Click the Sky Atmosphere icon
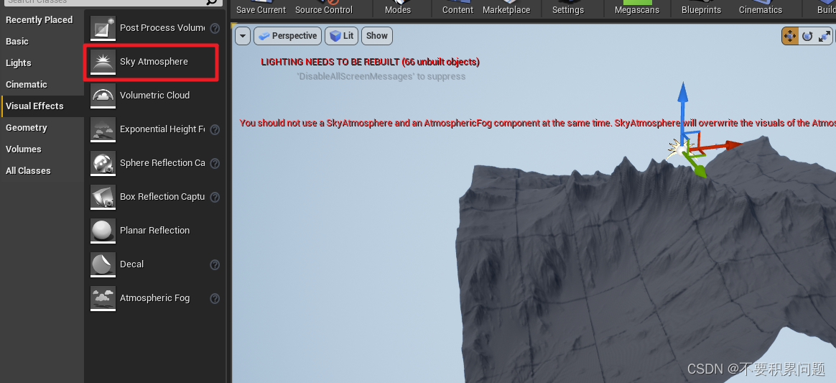This screenshot has width=836, height=383. 103,62
